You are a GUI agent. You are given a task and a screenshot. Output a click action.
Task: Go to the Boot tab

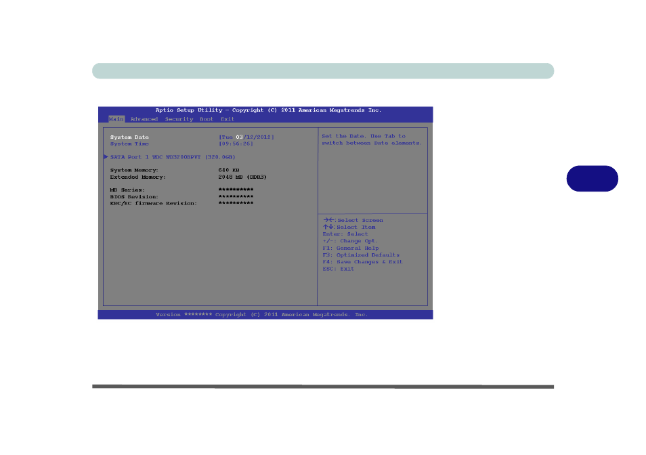point(207,119)
